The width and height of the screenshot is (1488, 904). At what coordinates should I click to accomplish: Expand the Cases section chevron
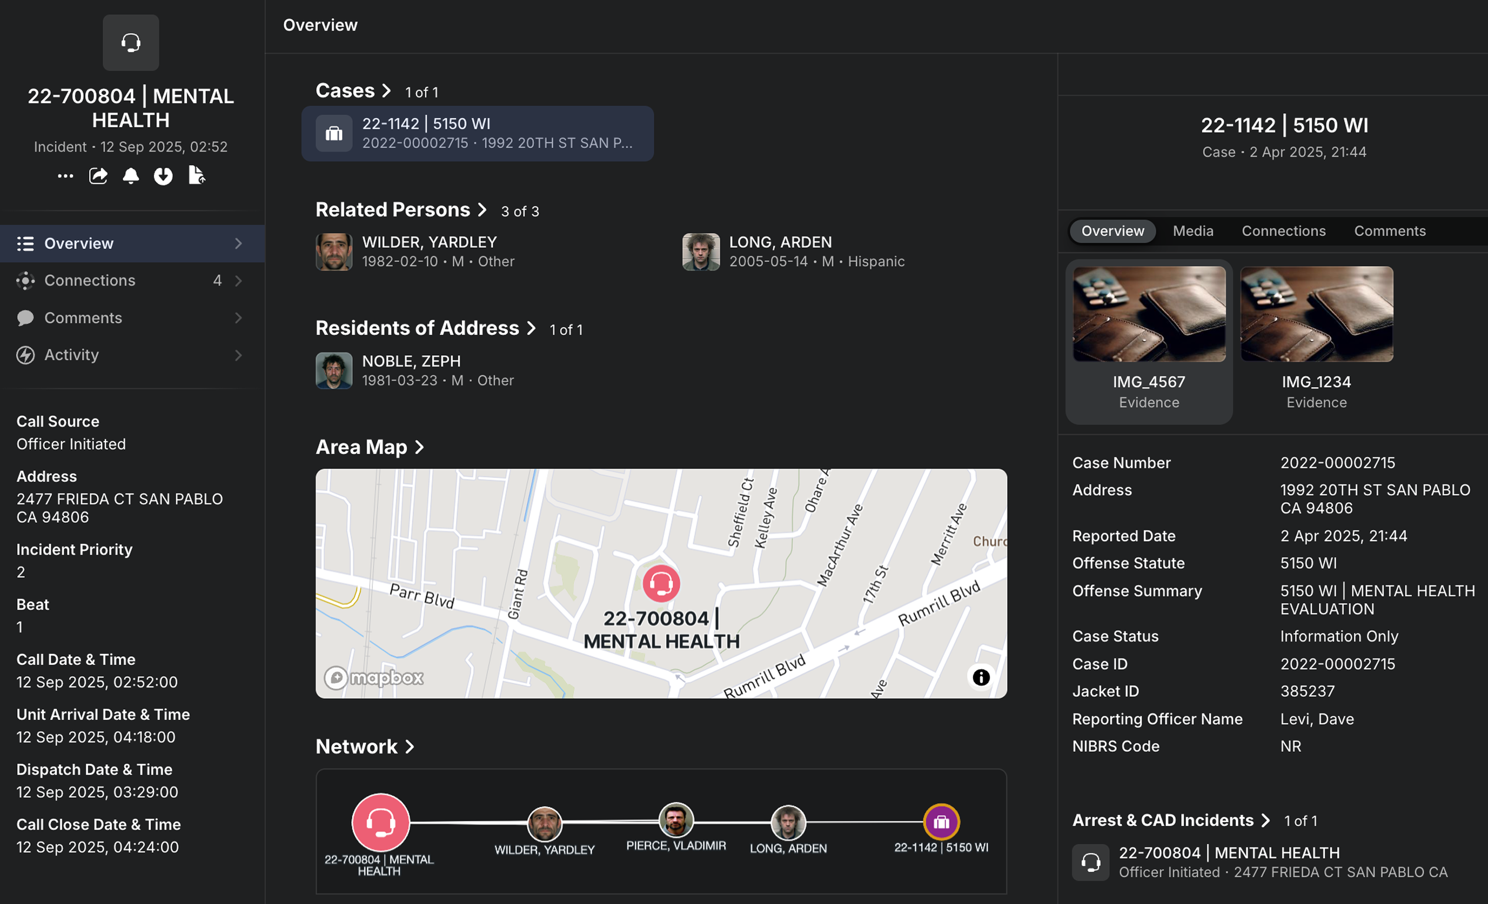click(x=386, y=91)
